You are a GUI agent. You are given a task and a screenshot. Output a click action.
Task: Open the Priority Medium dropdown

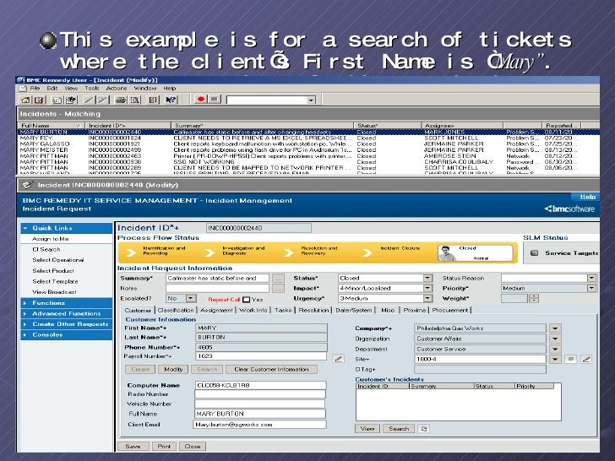click(591, 289)
